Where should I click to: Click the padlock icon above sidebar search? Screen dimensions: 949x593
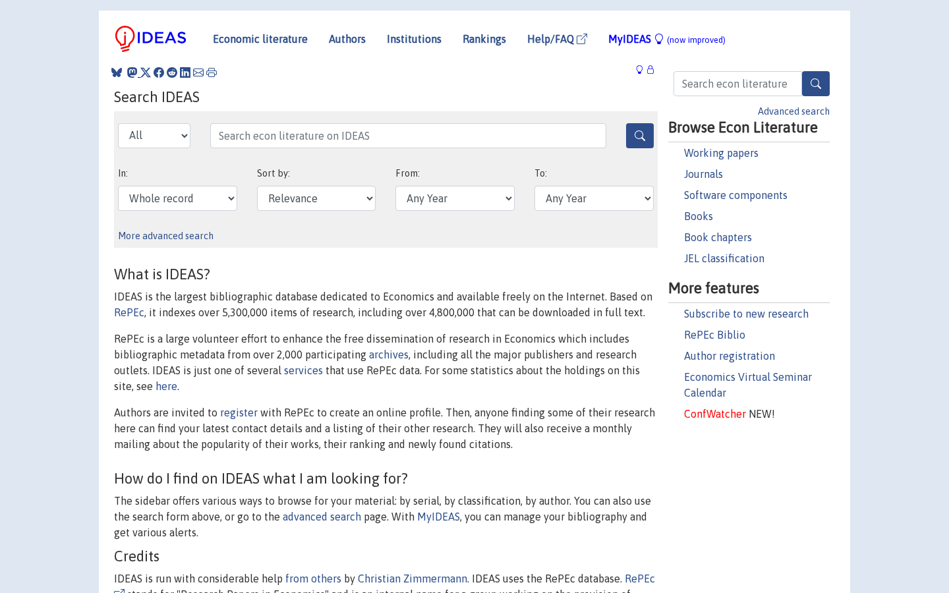[x=650, y=70]
